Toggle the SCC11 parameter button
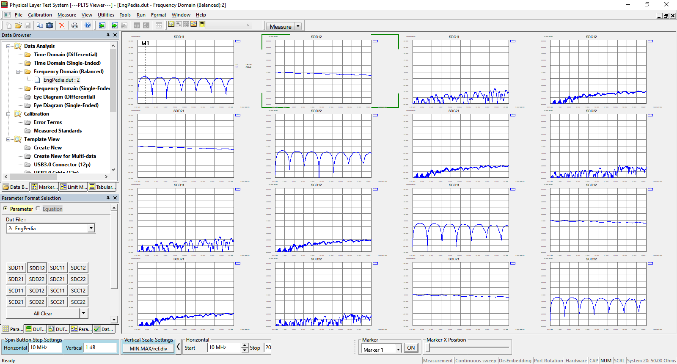 click(x=58, y=291)
